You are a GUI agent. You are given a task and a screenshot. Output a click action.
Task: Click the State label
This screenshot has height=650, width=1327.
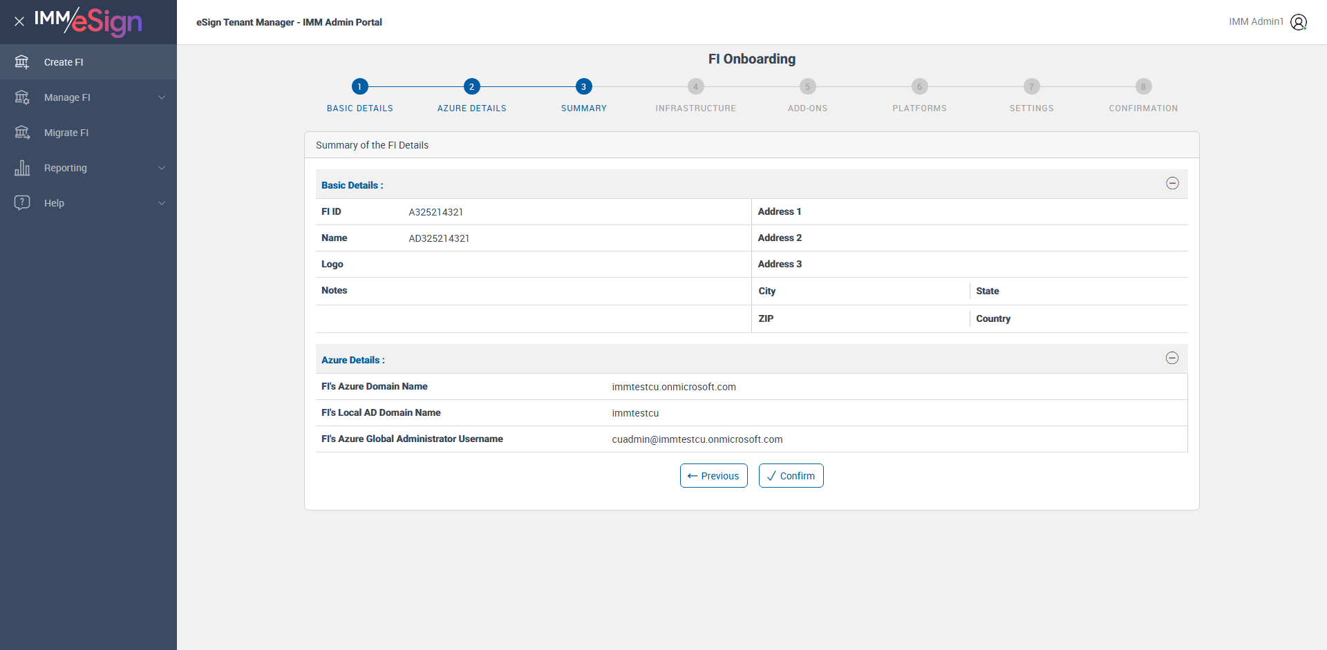[x=987, y=291]
